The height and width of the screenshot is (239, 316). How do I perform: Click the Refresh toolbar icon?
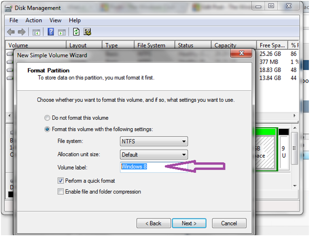pos(76,32)
